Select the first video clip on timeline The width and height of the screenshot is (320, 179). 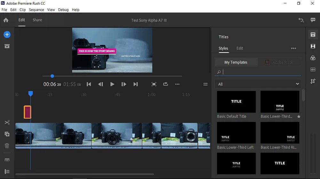[53, 135]
